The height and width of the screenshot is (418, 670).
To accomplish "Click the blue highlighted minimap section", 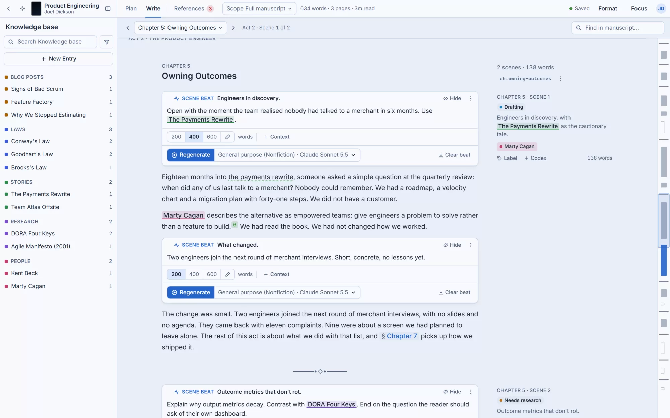I will 664,260.
